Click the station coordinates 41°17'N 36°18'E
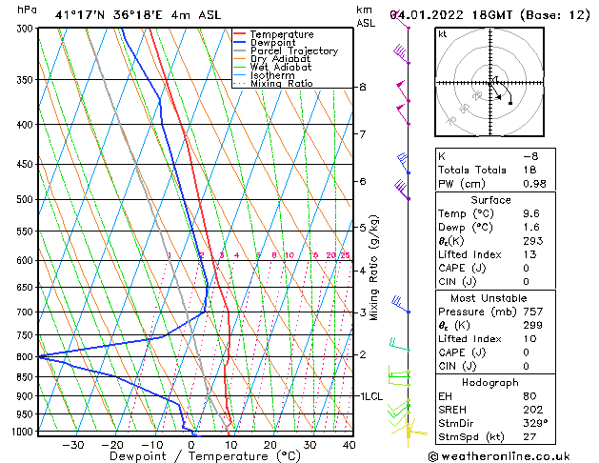Screen dimensions: 599x463 coord(109,15)
